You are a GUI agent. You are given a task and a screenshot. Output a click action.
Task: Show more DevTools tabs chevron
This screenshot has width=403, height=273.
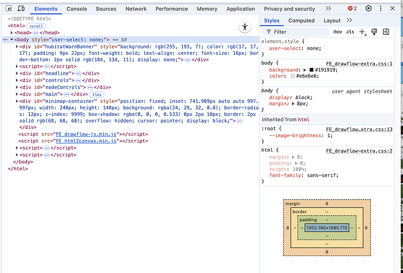(328, 9)
